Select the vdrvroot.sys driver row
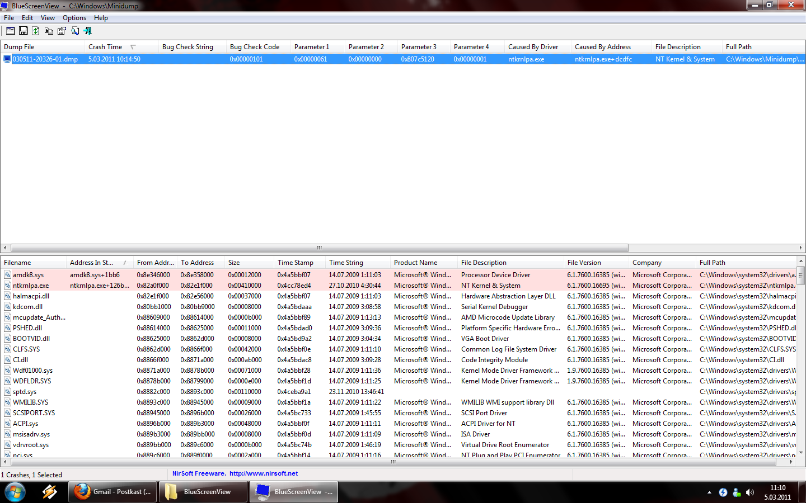Screen dimensions: 806x503 tap(399, 445)
